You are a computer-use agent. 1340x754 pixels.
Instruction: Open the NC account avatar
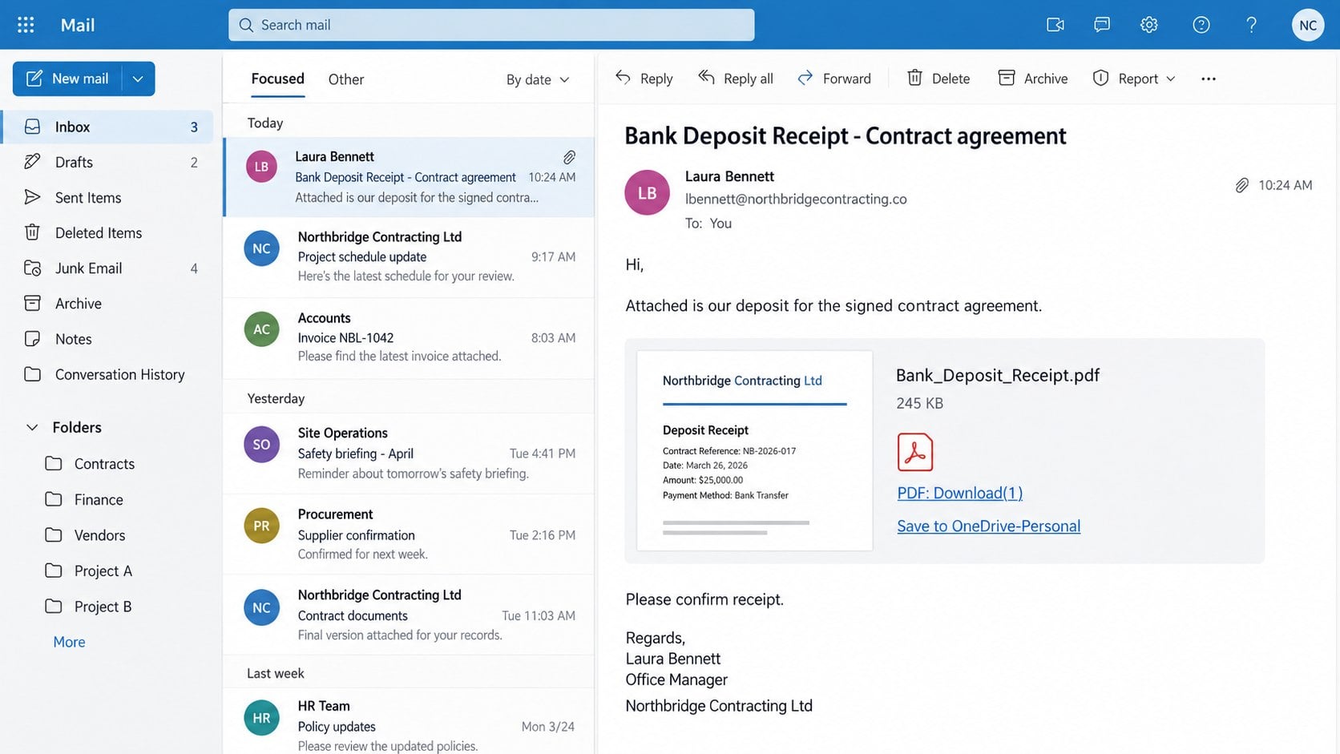[x=1308, y=25]
